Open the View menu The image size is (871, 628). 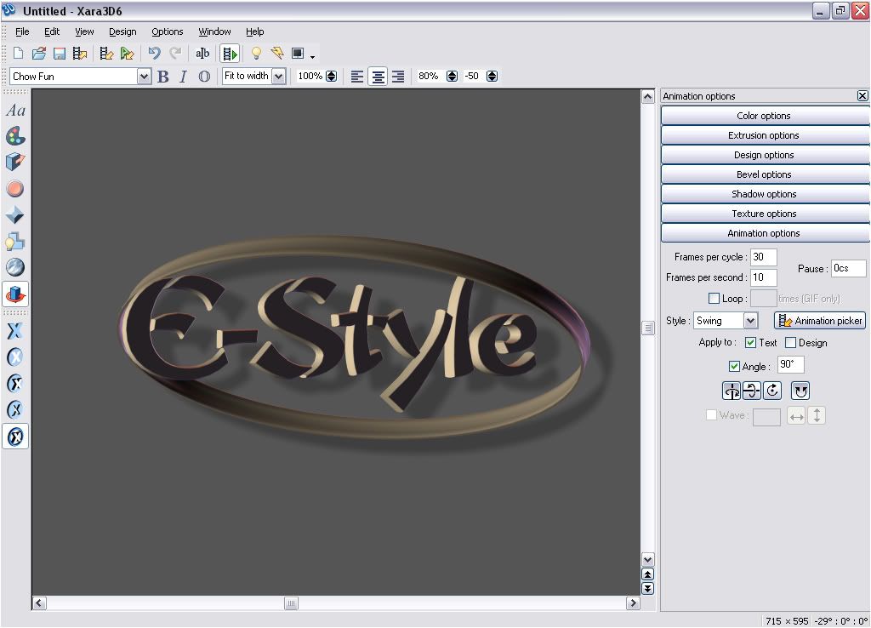[x=84, y=31]
